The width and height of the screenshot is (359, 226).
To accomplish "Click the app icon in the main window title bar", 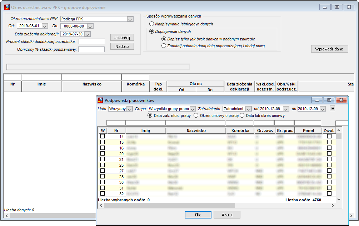I will click(7, 8).
